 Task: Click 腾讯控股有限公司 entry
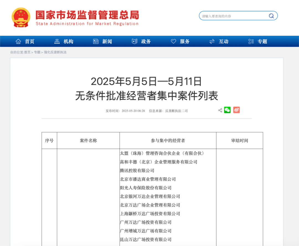pos(137,170)
